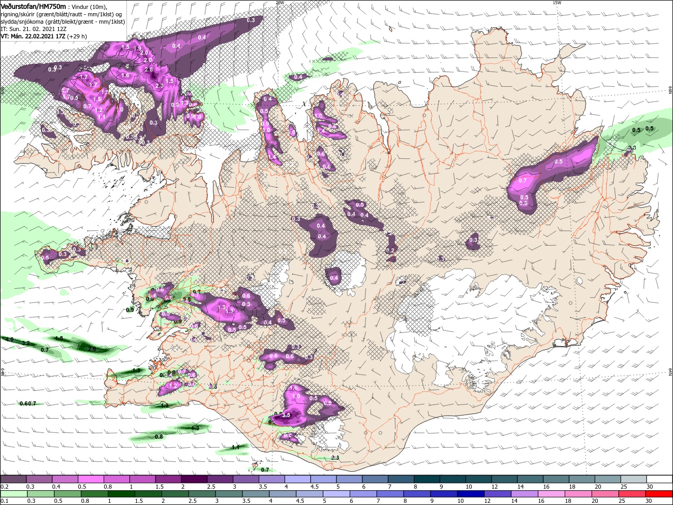Click the black '1.1' rain value offshore
This screenshot has height=505, width=673.
click(x=236, y=447)
